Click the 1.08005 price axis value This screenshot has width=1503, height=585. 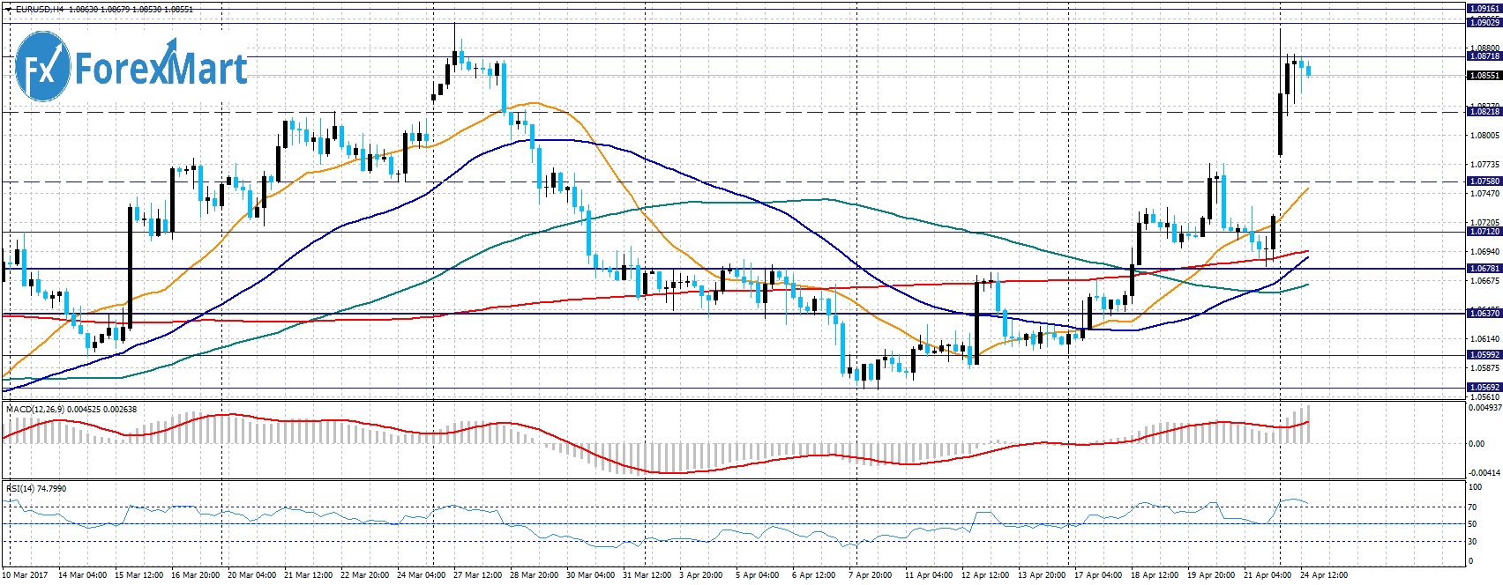pyautogui.click(x=1484, y=136)
